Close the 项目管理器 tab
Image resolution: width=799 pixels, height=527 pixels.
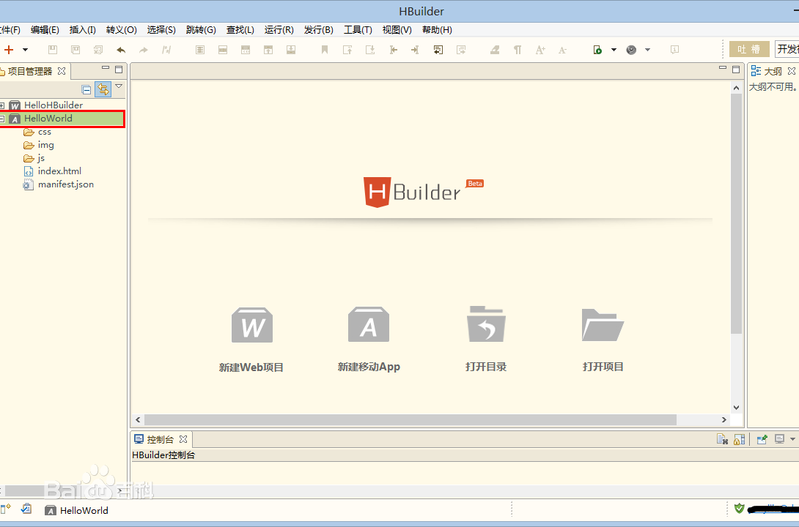(x=62, y=71)
